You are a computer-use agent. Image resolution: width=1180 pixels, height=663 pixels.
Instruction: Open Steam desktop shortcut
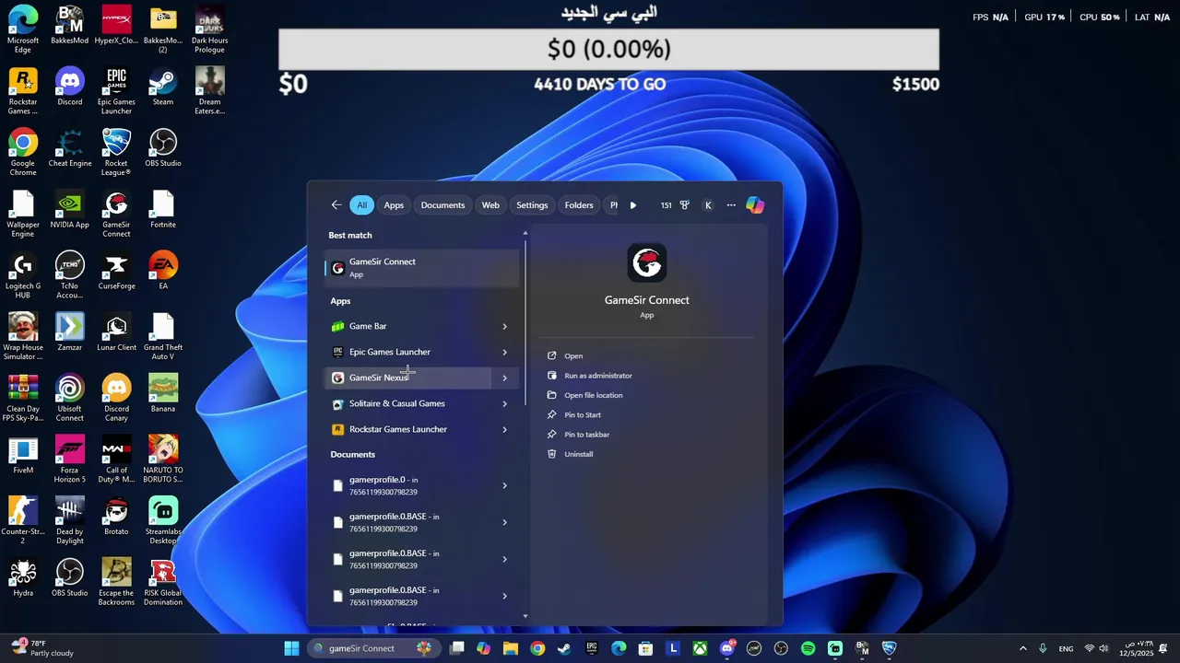pyautogui.click(x=163, y=87)
